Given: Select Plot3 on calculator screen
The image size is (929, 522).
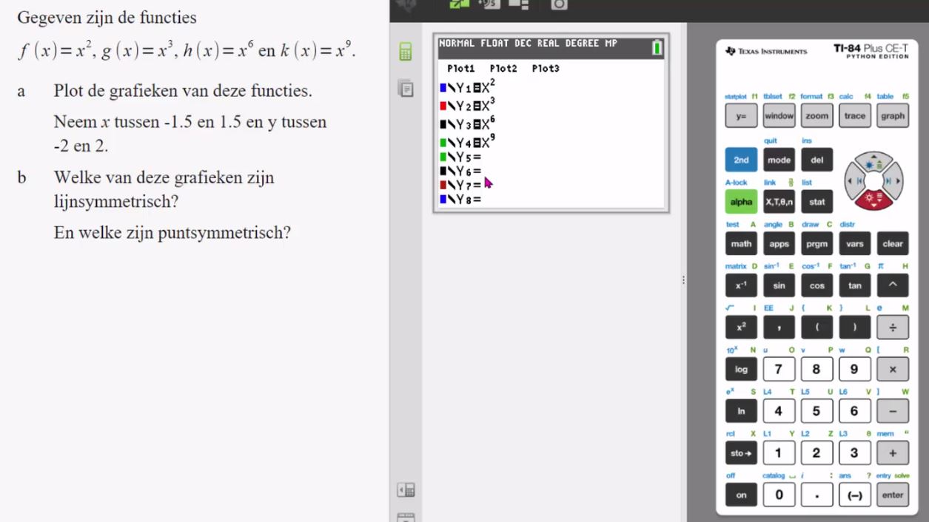Looking at the screenshot, I should click(546, 69).
